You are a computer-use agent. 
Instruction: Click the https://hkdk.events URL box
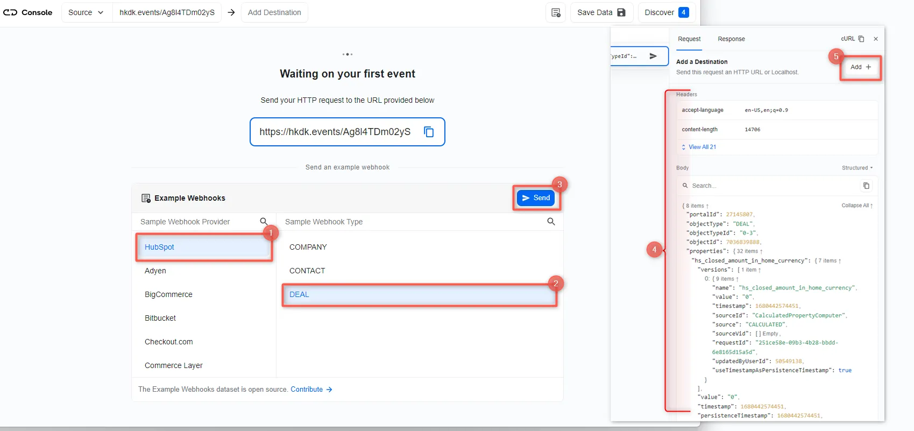click(348, 132)
